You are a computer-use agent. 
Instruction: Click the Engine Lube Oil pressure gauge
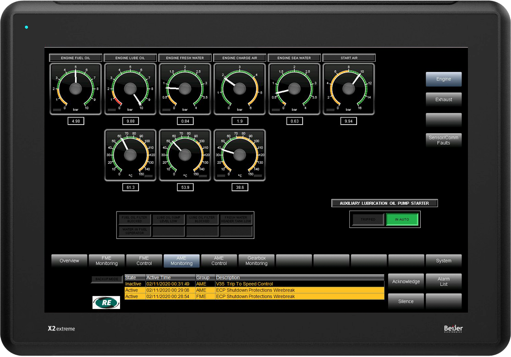pos(130,89)
